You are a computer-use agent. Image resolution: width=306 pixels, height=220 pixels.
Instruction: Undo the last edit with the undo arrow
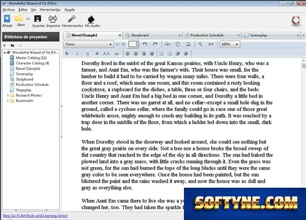144,44
